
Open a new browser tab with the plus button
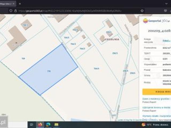(x=20, y=4)
